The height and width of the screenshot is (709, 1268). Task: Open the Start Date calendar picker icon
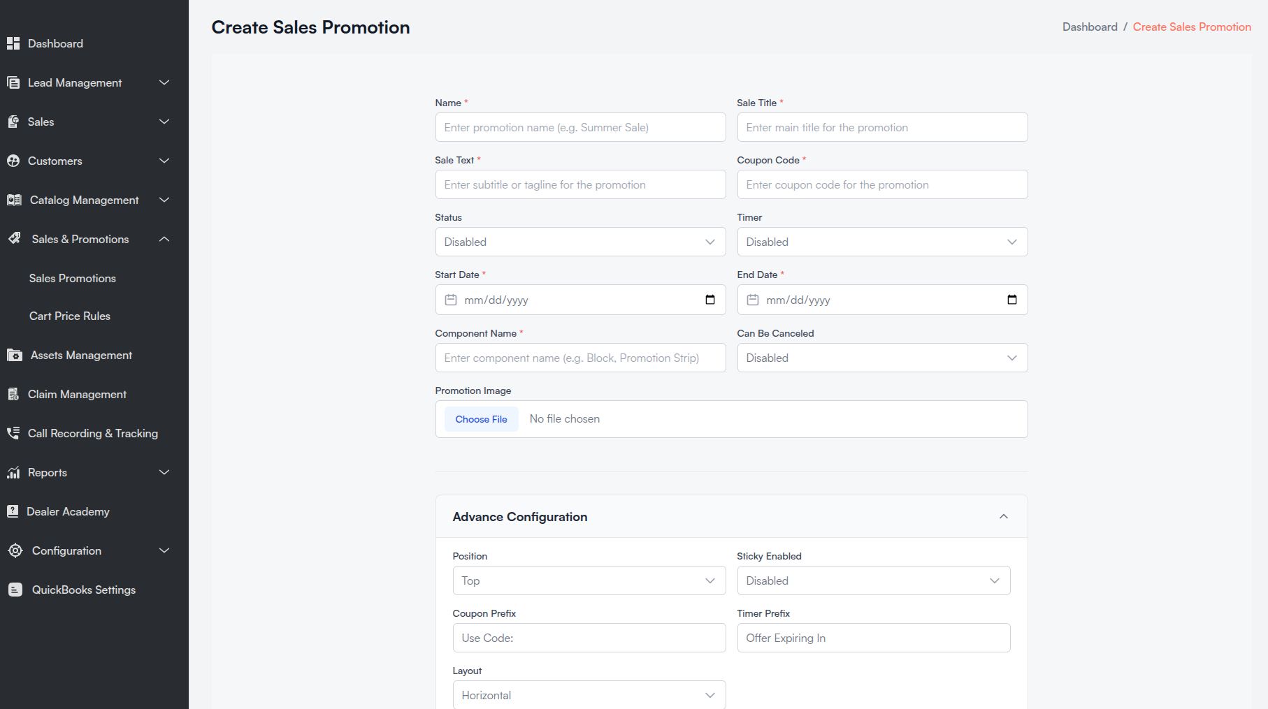click(x=710, y=300)
